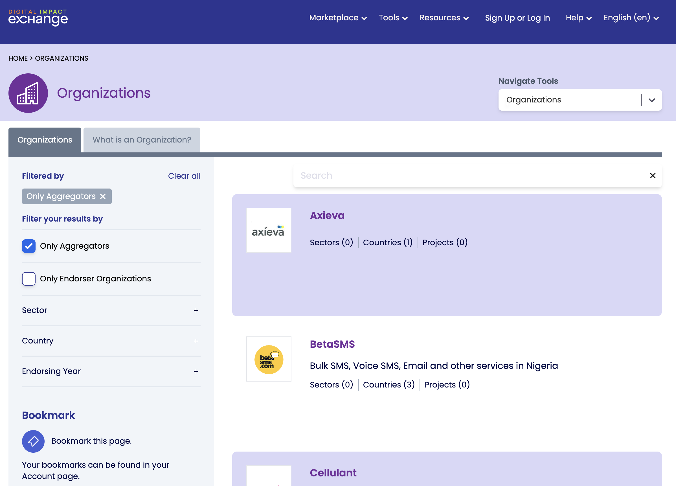Click the Clear all link

184,176
